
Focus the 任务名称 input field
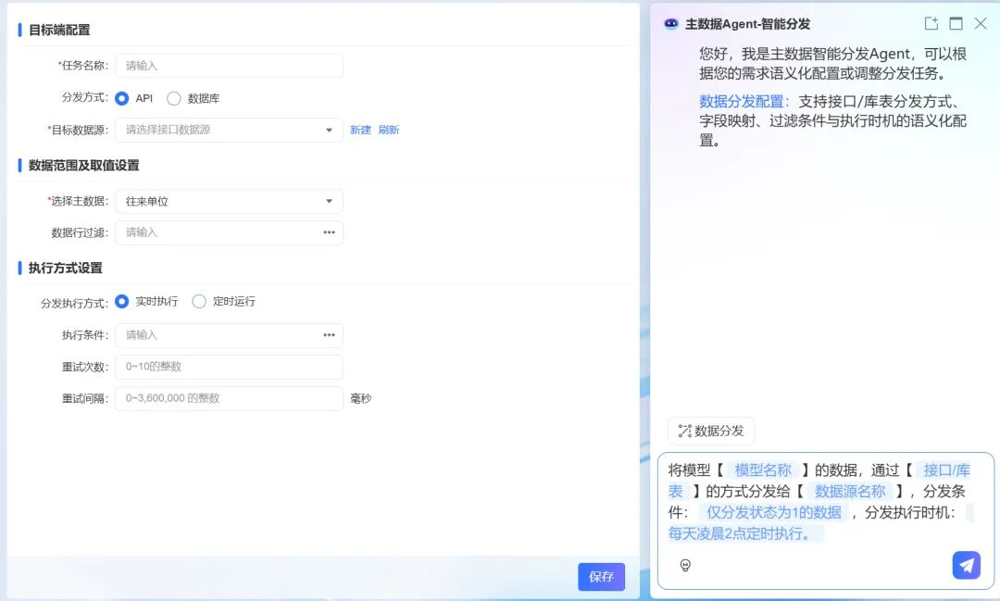pos(229,66)
